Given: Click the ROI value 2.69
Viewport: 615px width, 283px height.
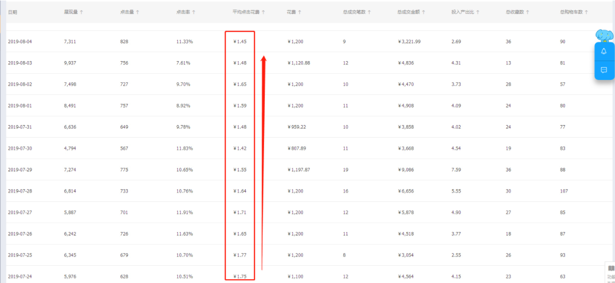Looking at the screenshot, I should 456,42.
